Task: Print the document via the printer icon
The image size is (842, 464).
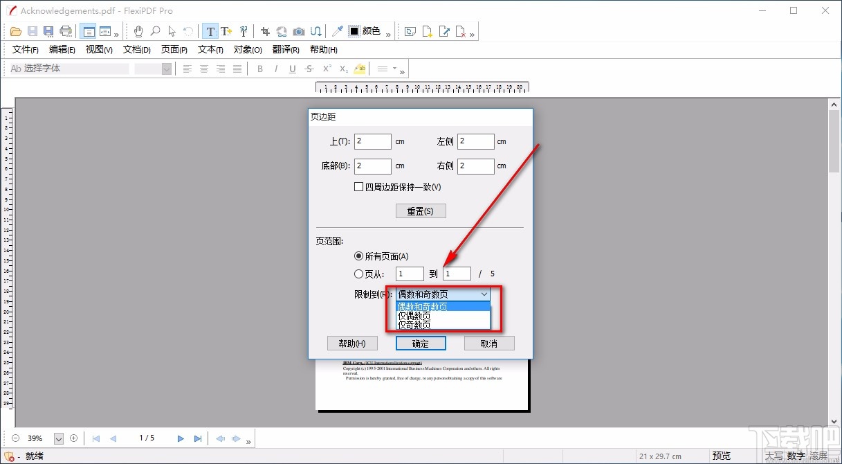Action: click(65, 31)
